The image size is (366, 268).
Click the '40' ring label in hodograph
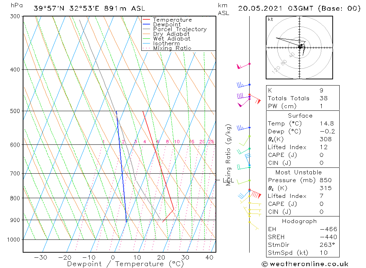point(292,55)
